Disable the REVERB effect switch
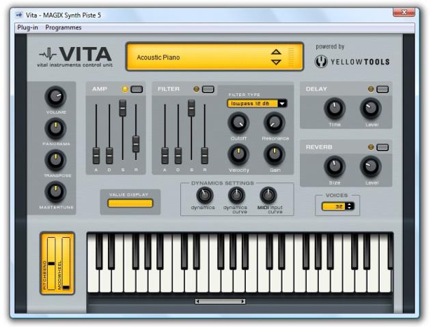Viewport: 431px width, 327px height. pyautogui.click(x=382, y=147)
